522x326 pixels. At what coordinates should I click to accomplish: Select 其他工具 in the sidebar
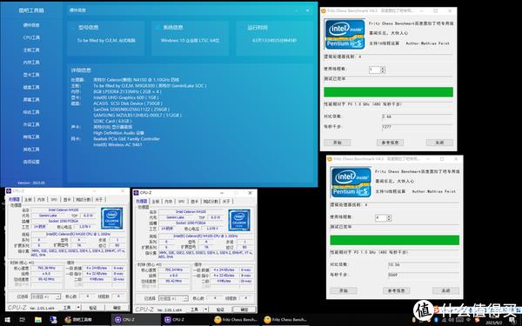31,150
